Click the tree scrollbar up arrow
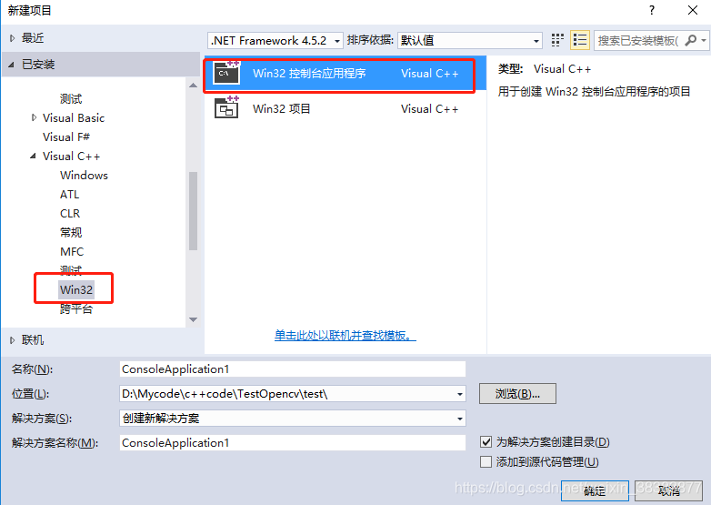This screenshot has width=711, height=505. point(193,85)
